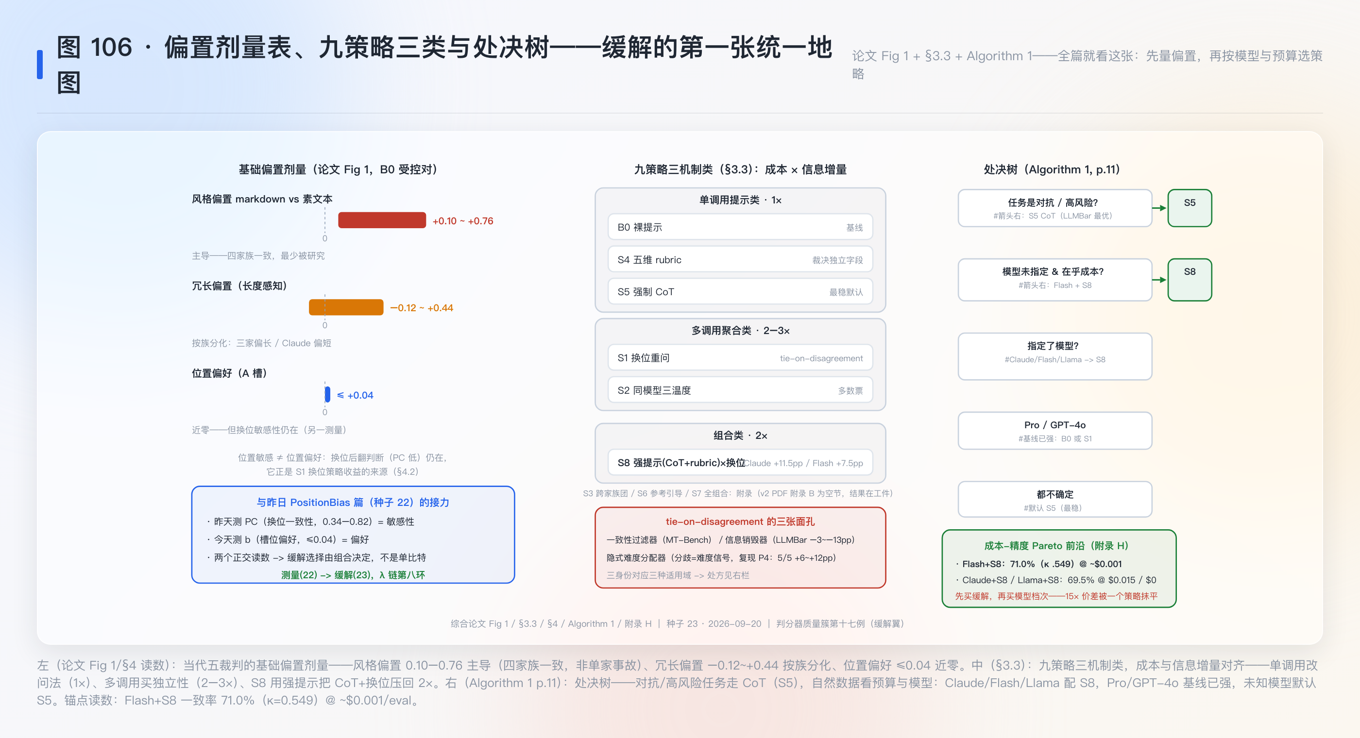Click the +0.10 ~ +0.76 value label
The width and height of the screenshot is (1360, 738).
(x=462, y=220)
